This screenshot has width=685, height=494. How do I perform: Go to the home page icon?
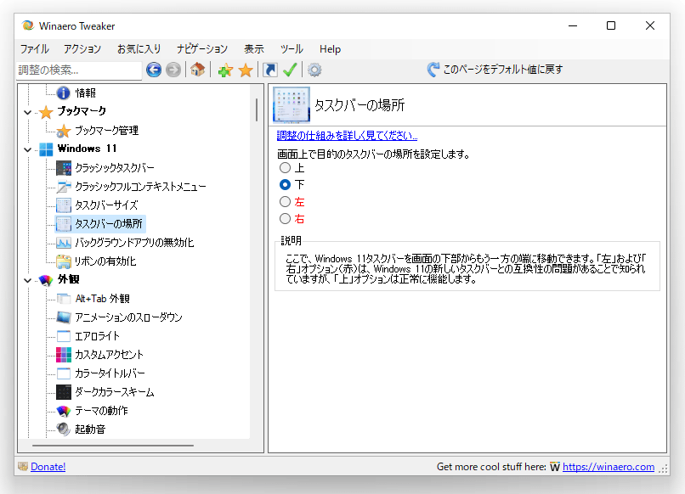(x=197, y=70)
